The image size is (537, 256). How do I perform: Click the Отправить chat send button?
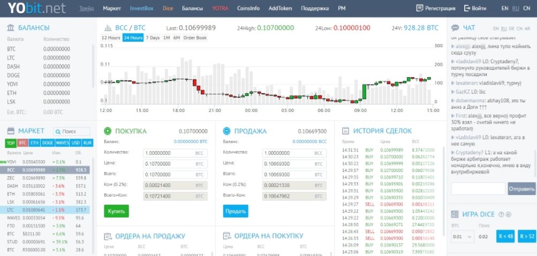(521, 189)
